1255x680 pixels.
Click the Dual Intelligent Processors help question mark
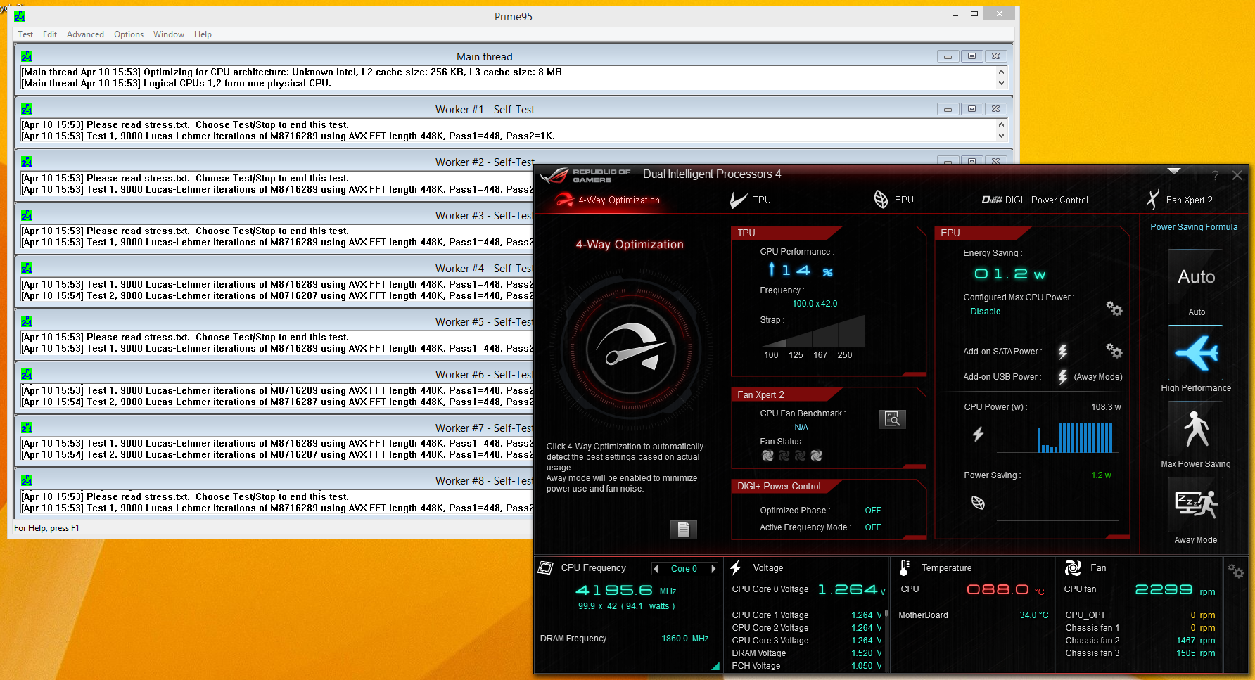pos(1215,175)
